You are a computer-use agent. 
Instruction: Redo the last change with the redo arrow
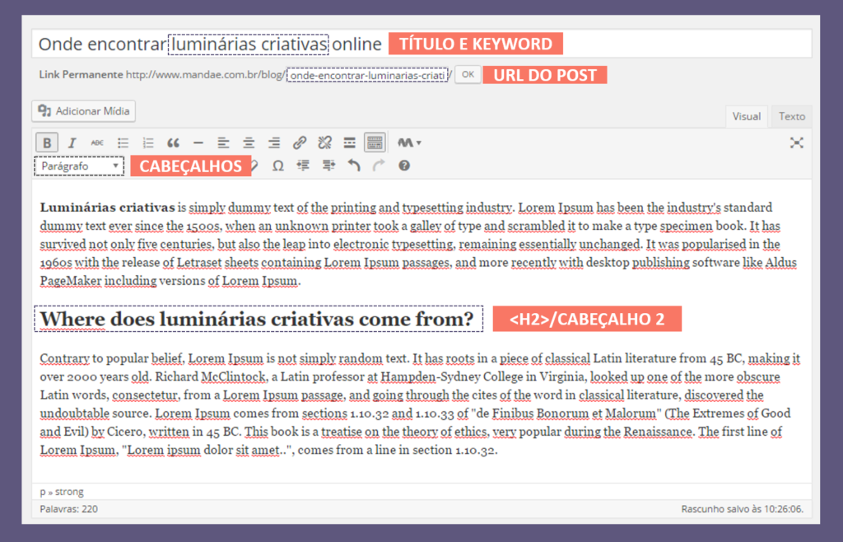tap(376, 165)
